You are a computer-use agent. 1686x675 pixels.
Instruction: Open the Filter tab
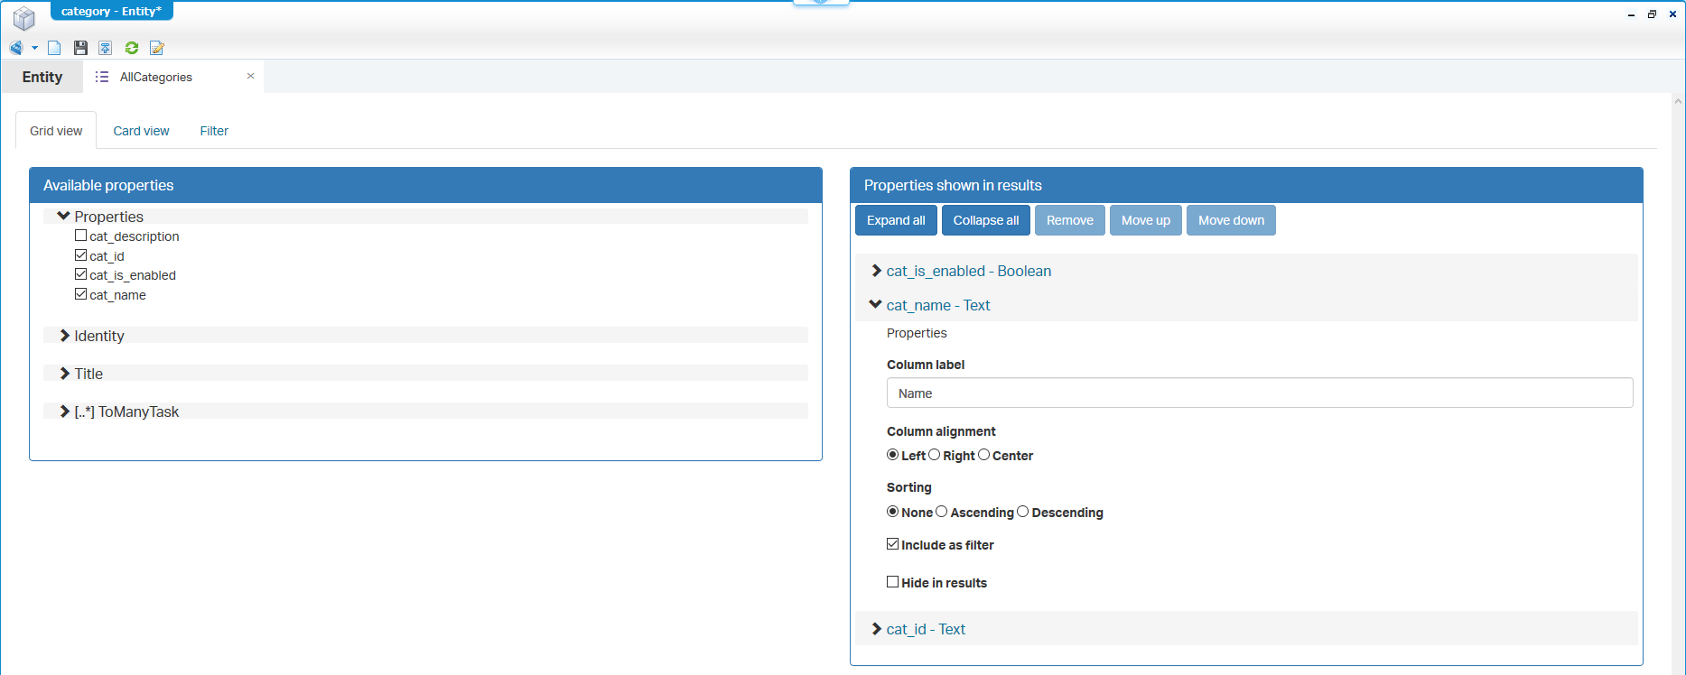pos(214,131)
